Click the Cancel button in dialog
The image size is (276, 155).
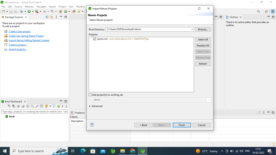pos(202,125)
